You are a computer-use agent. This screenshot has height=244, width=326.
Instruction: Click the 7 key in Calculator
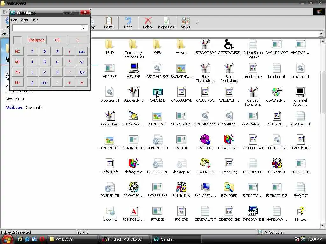pos(32,51)
